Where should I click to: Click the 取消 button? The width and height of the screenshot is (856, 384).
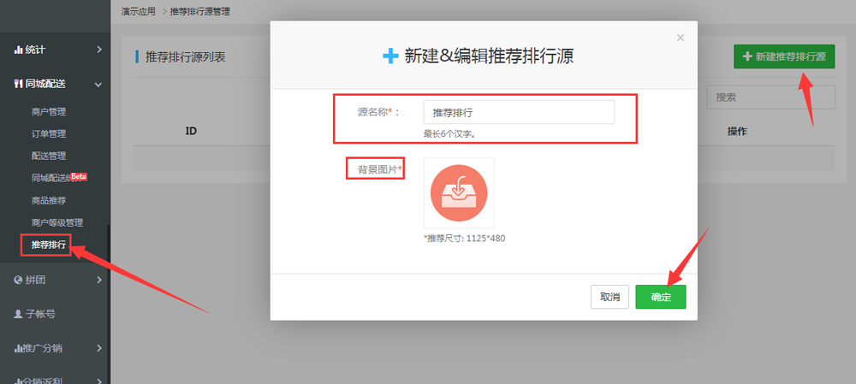tap(609, 297)
